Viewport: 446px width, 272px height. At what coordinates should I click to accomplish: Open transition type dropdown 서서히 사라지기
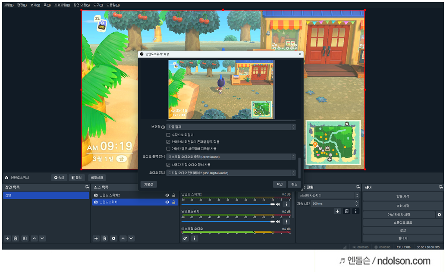329,195
